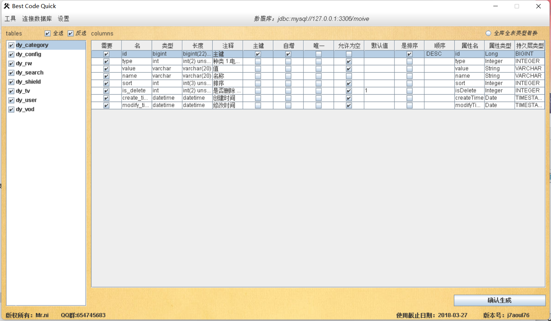Click the Long property type cell
Screen dimensions: 551x321
(500, 54)
